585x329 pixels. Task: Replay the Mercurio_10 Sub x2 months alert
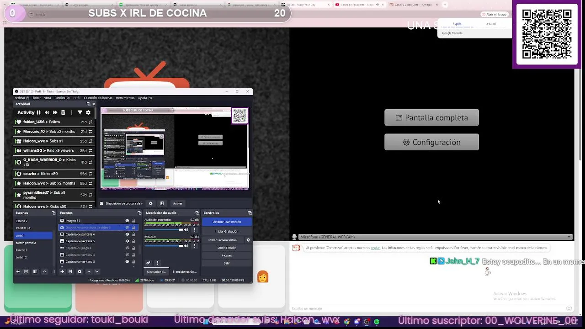click(90, 132)
